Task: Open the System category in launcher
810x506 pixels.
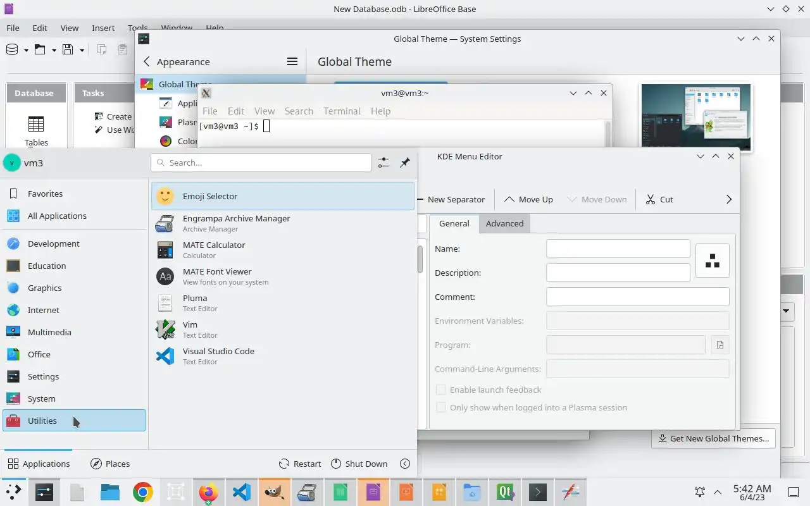Action: point(74,398)
